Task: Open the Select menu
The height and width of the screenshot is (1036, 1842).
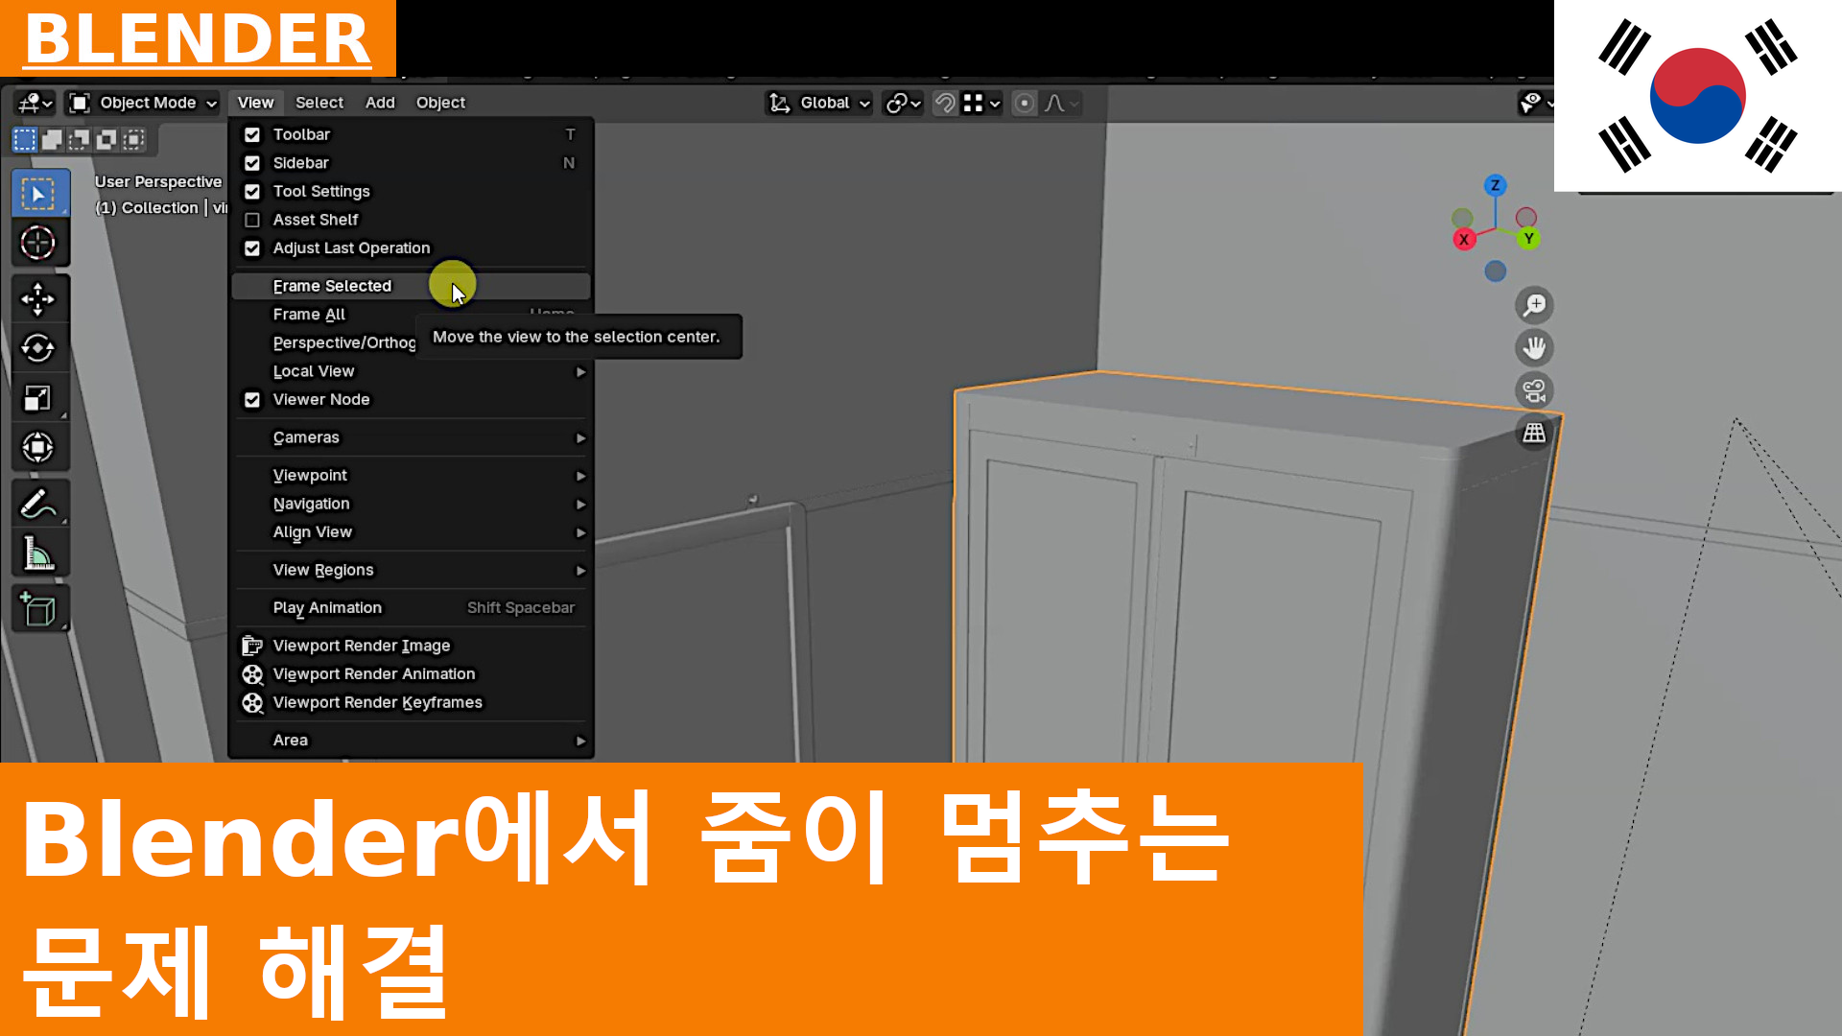Action: tap(319, 103)
